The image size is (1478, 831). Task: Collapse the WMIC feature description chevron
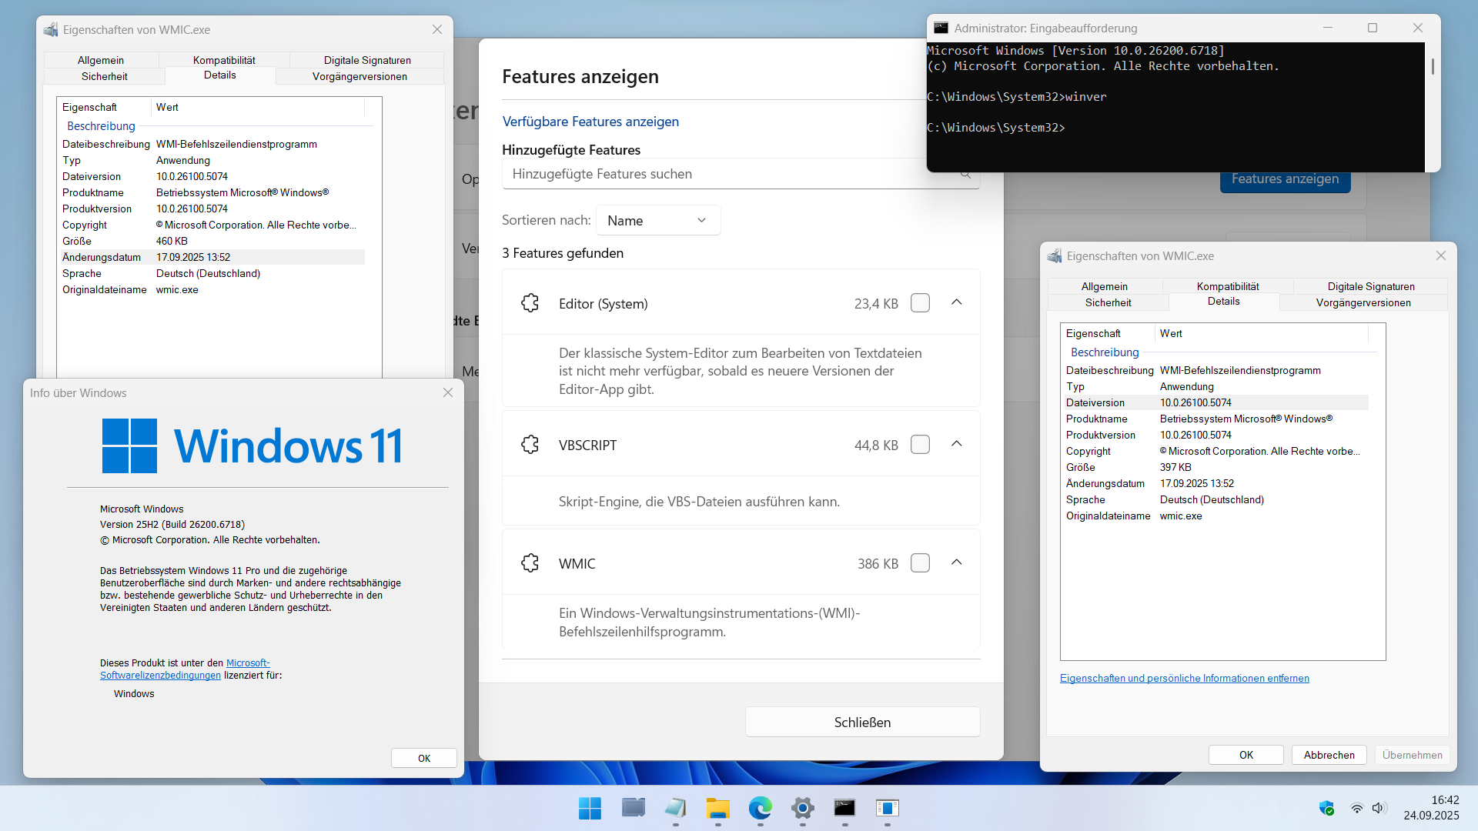tap(957, 562)
